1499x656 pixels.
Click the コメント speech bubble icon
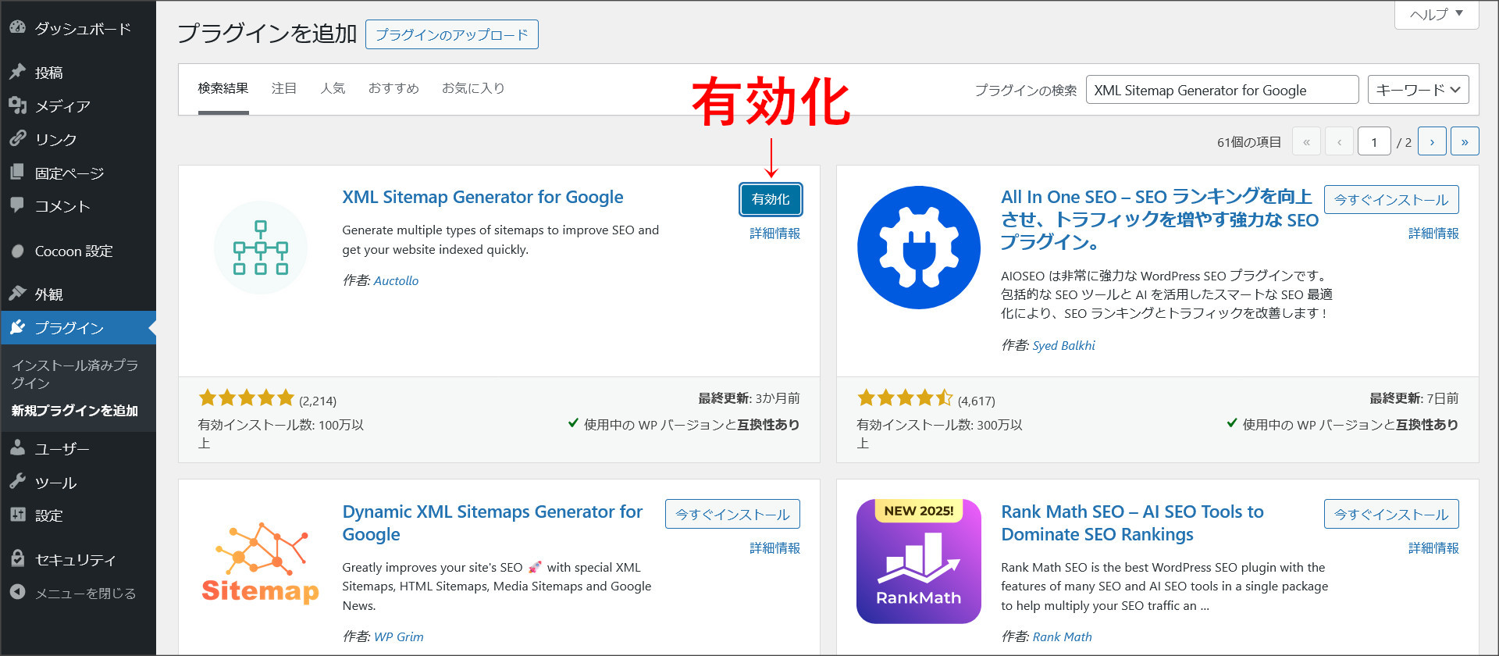click(17, 205)
